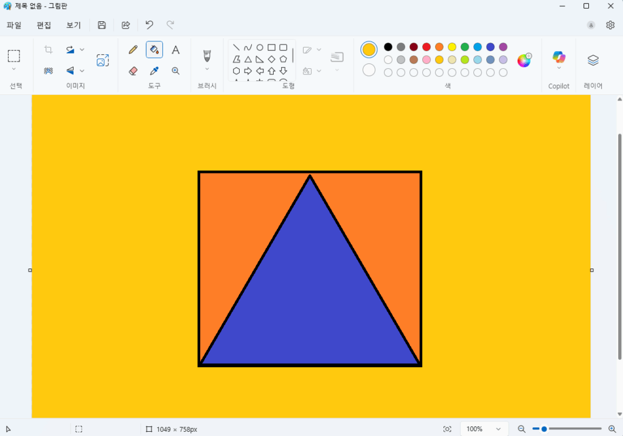Click the Save icon
623x436 pixels.
[x=102, y=25]
